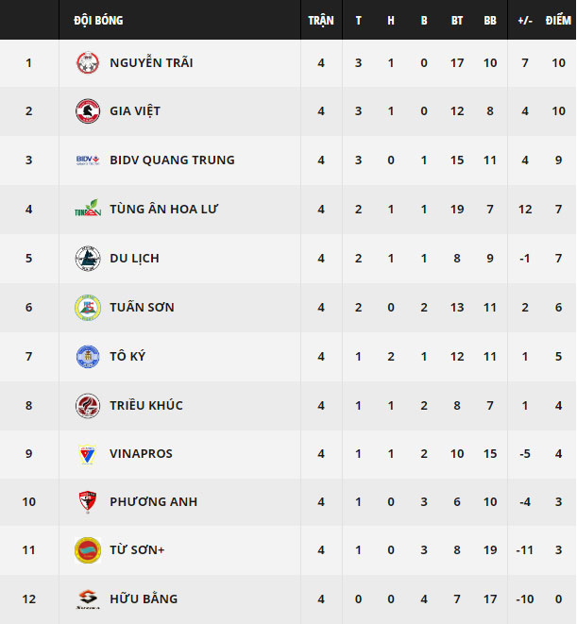The width and height of the screenshot is (577, 624).
Task: Open the BIDV QUANG TRUNG team name
Action: click(x=172, y=160)
